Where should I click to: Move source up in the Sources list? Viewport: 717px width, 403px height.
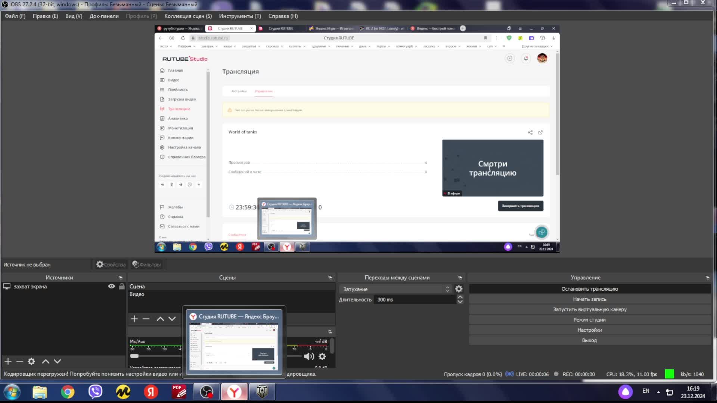click(x=46, y=361)
